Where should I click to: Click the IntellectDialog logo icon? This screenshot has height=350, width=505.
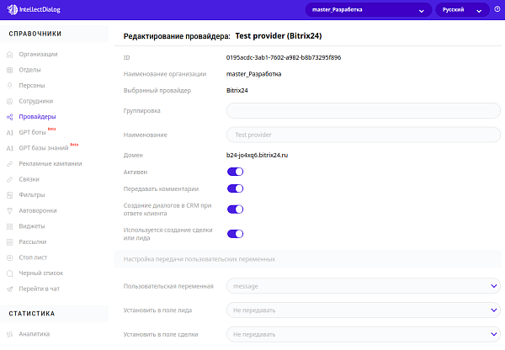(x=12, y=10)
